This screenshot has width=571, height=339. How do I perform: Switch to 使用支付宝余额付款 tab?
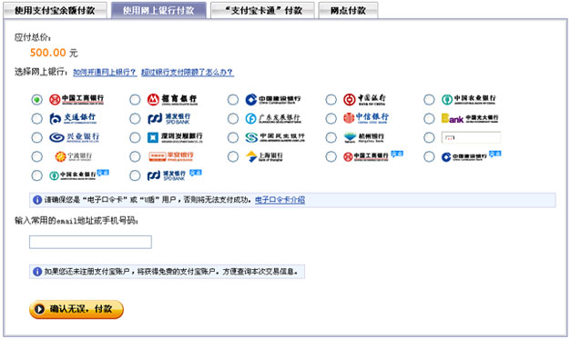[55, 10]
